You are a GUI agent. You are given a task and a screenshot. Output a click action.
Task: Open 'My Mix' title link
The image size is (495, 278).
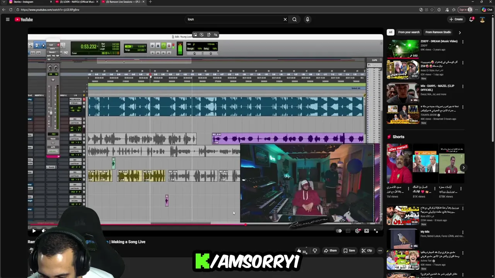click(425, 232)
